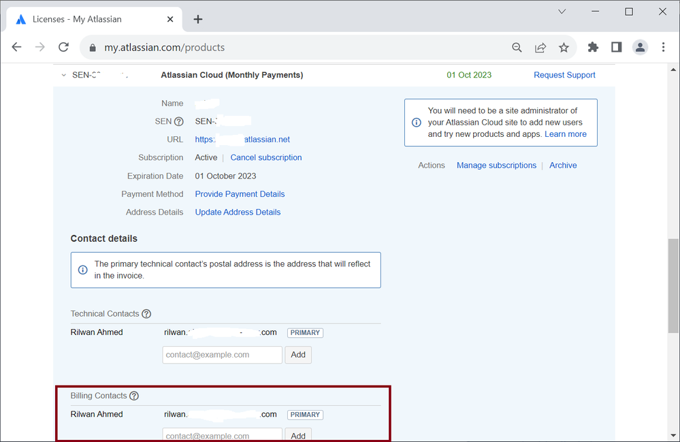Click help icon beside Billing Contacts

[x=134, y=396]
